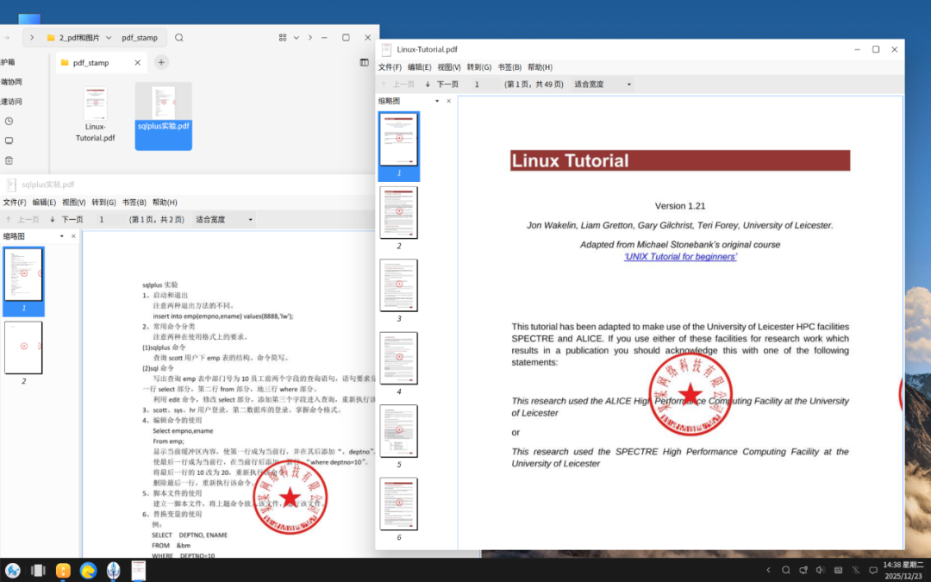Switch file manager to icon grid view
Image resolution: width=931 pixels, height=582 pixels.
click(x=283, y=37)
